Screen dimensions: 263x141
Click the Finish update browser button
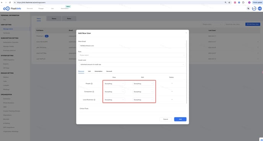click(257, 3)
